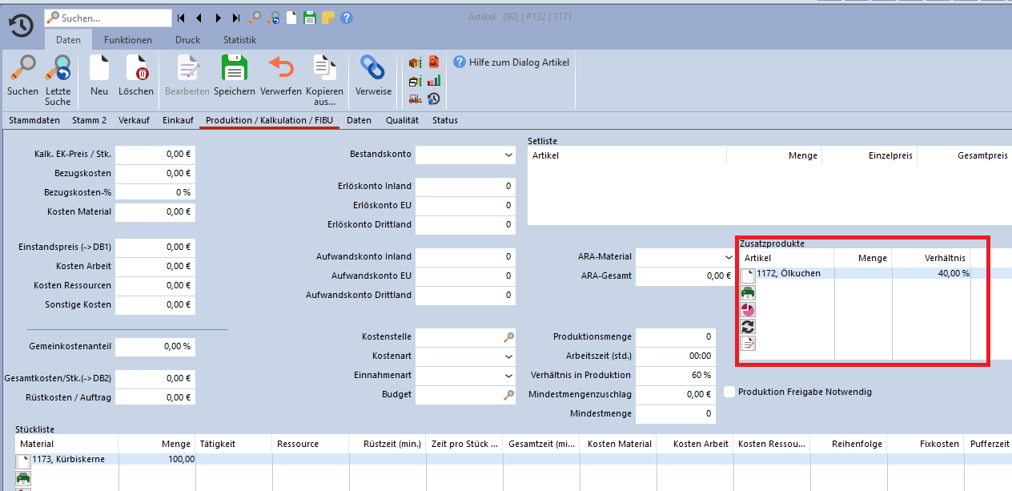This screenshot has width=1012, height=491.
Task: Open the Kostenart dropdown
Action: coord(508,356)
